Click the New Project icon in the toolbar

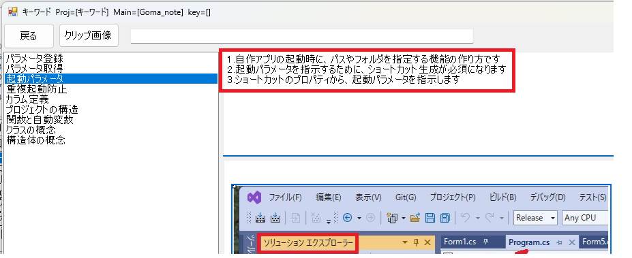click(392, 218)
